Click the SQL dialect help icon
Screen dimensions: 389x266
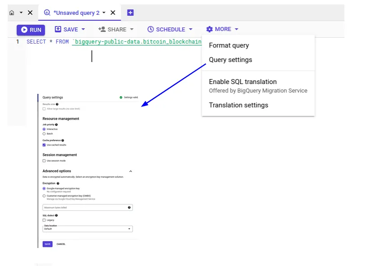(56, 216)
